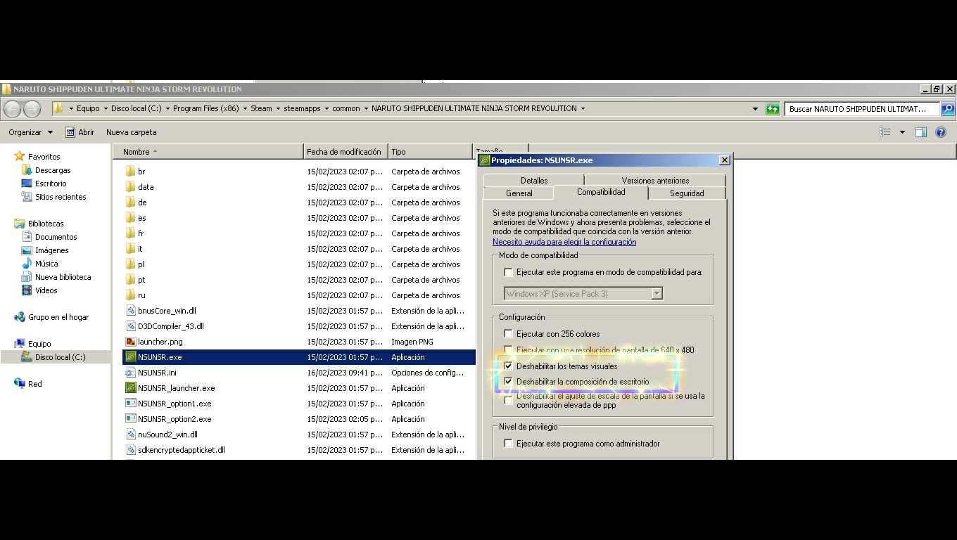Screen dimensions: 957x540
Task: Click inside the Buscar NARUTO SHIPPUDEN search field
Action: click(863, 109)
